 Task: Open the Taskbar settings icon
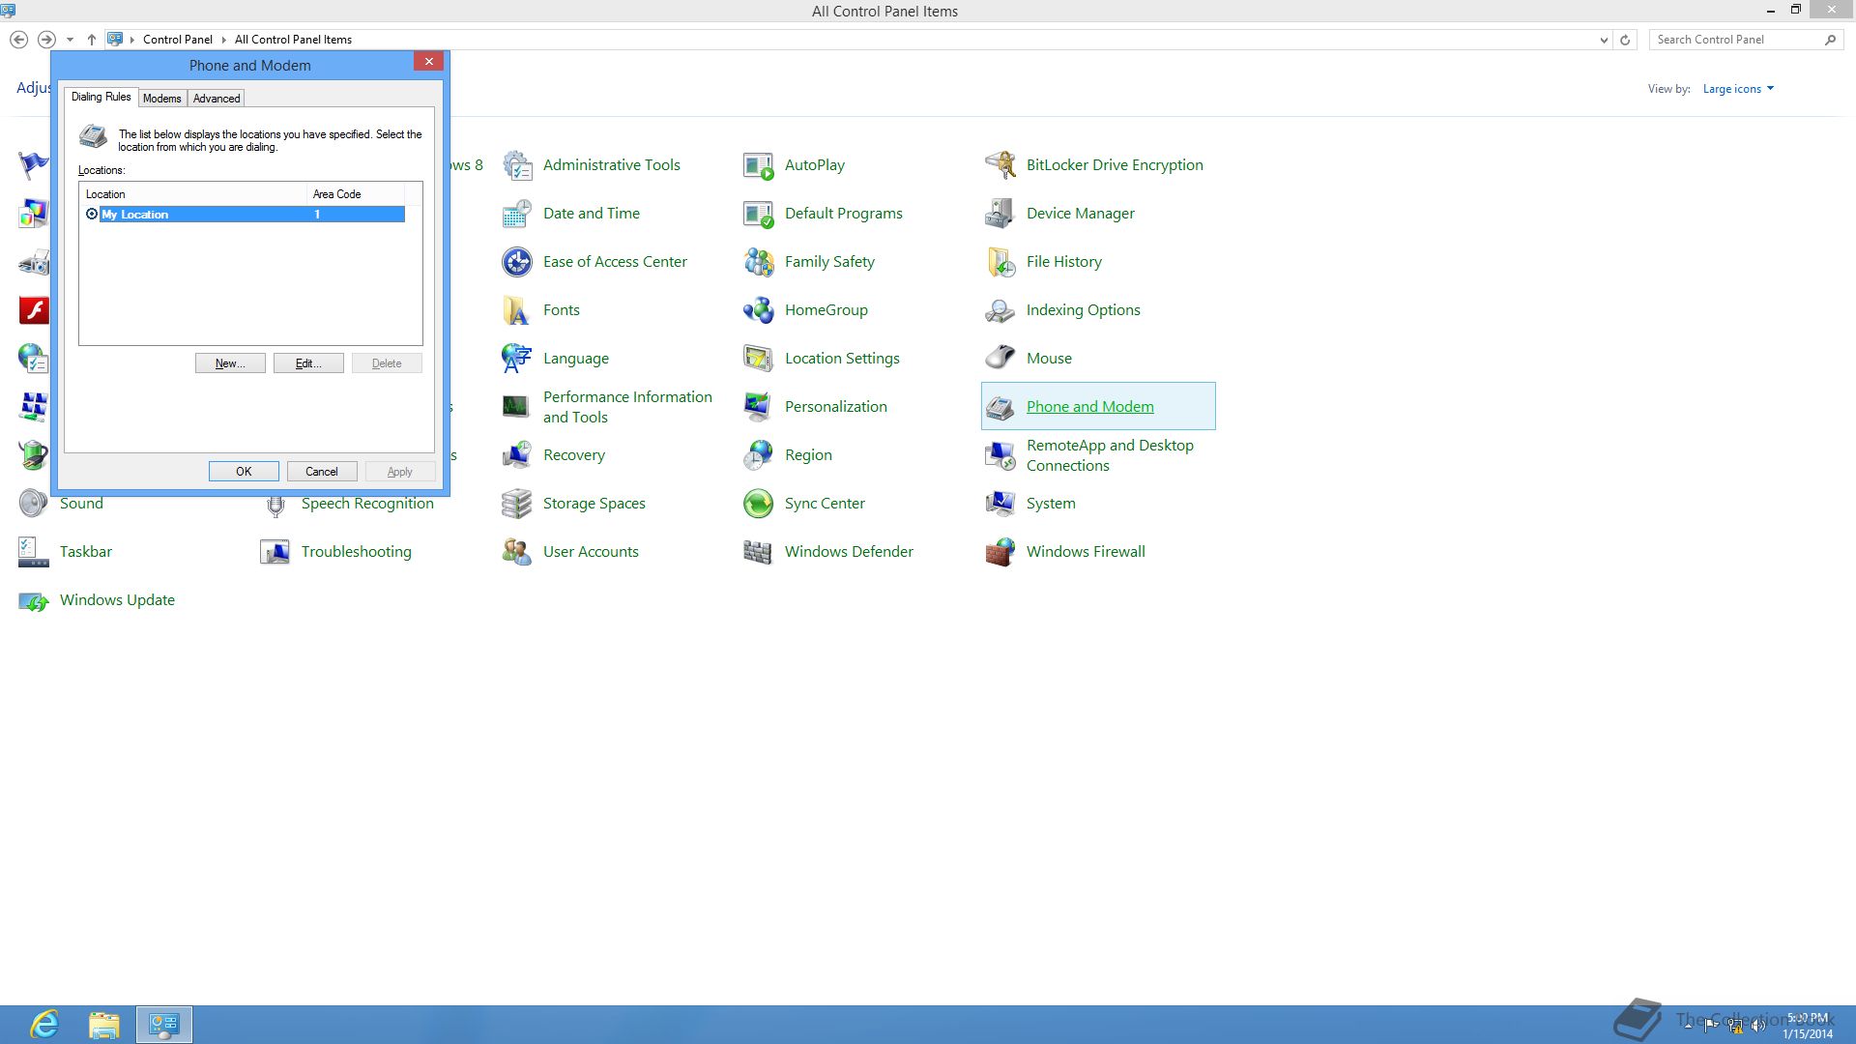click(x=34, y=552)
